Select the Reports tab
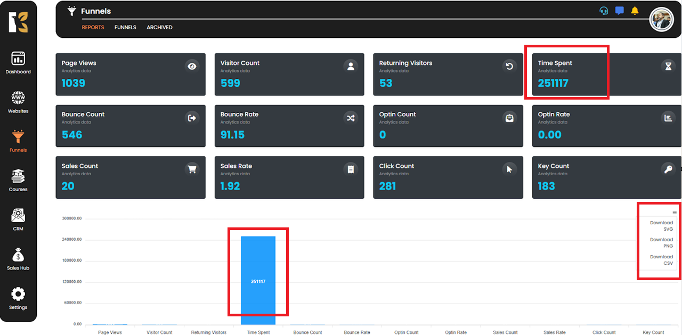The height and width of the screenshot is (335, 682). tap(93, 27)
